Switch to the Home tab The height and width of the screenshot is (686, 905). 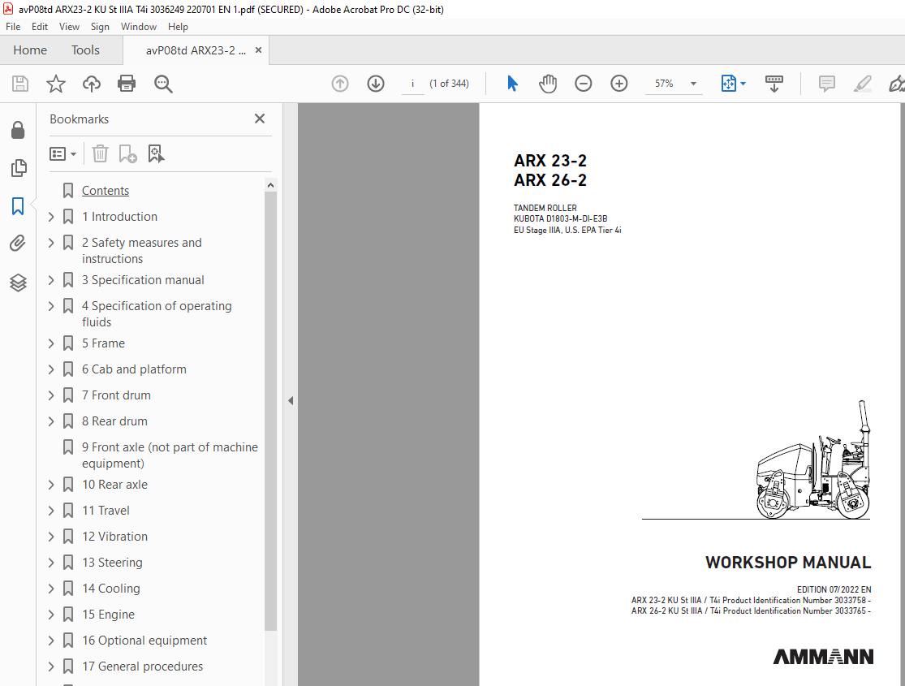tap(30, 50)
